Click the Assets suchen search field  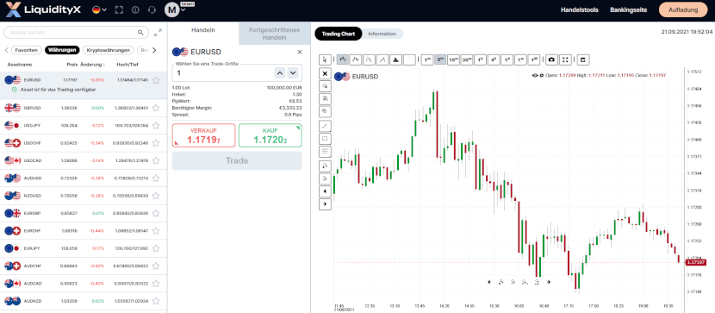click(x=76, y=33)
